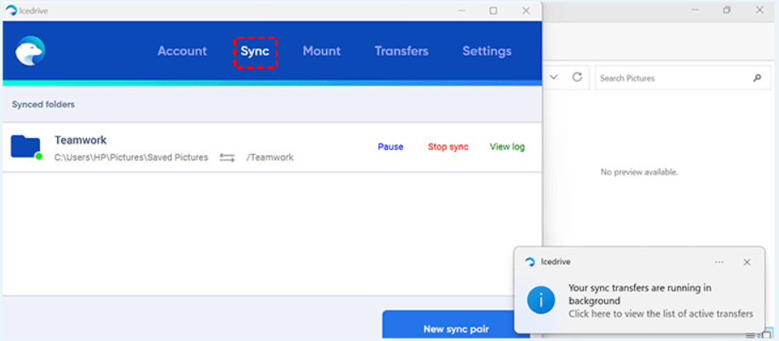
Task: Switch to the Sync tab
Action: (255, 51)
